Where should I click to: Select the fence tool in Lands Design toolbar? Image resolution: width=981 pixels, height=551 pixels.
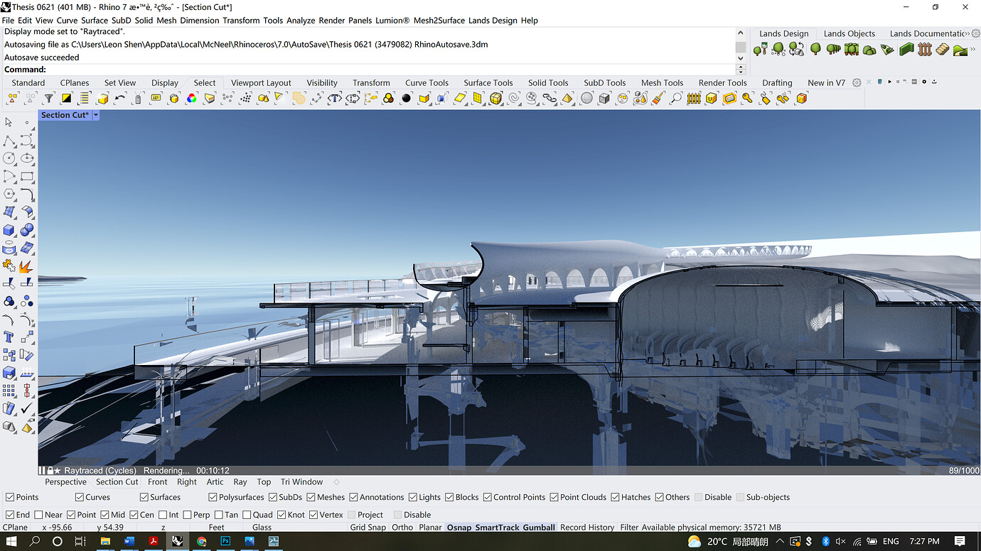tap(925, 50)
